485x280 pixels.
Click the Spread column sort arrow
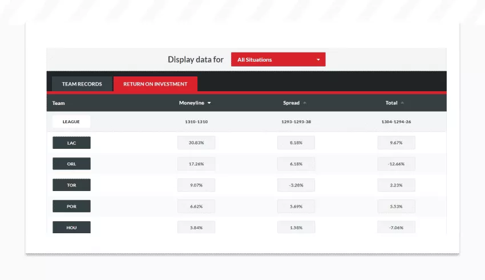[305, 103]
